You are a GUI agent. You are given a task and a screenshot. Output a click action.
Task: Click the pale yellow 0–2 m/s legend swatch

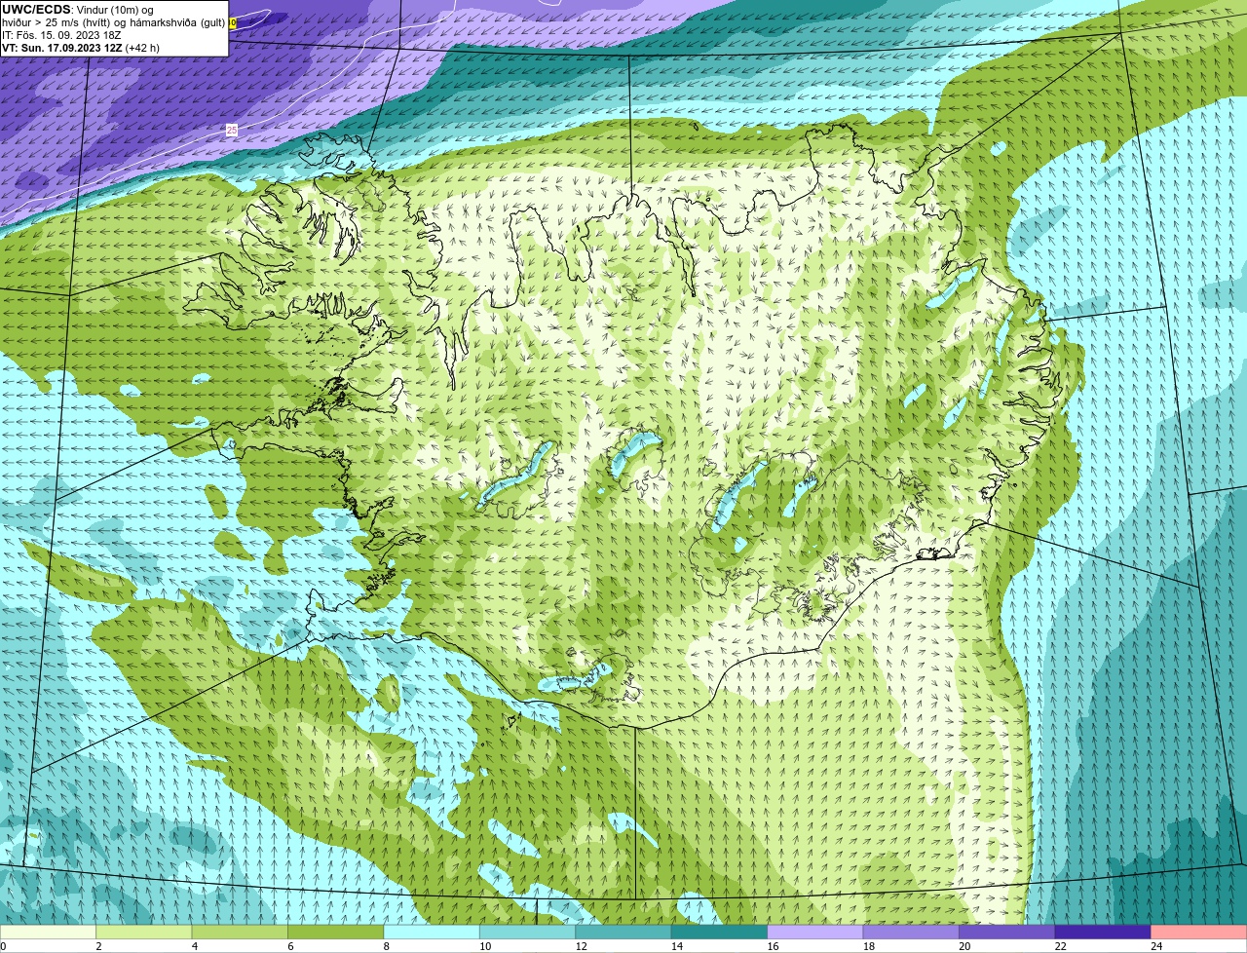[48, 932]
